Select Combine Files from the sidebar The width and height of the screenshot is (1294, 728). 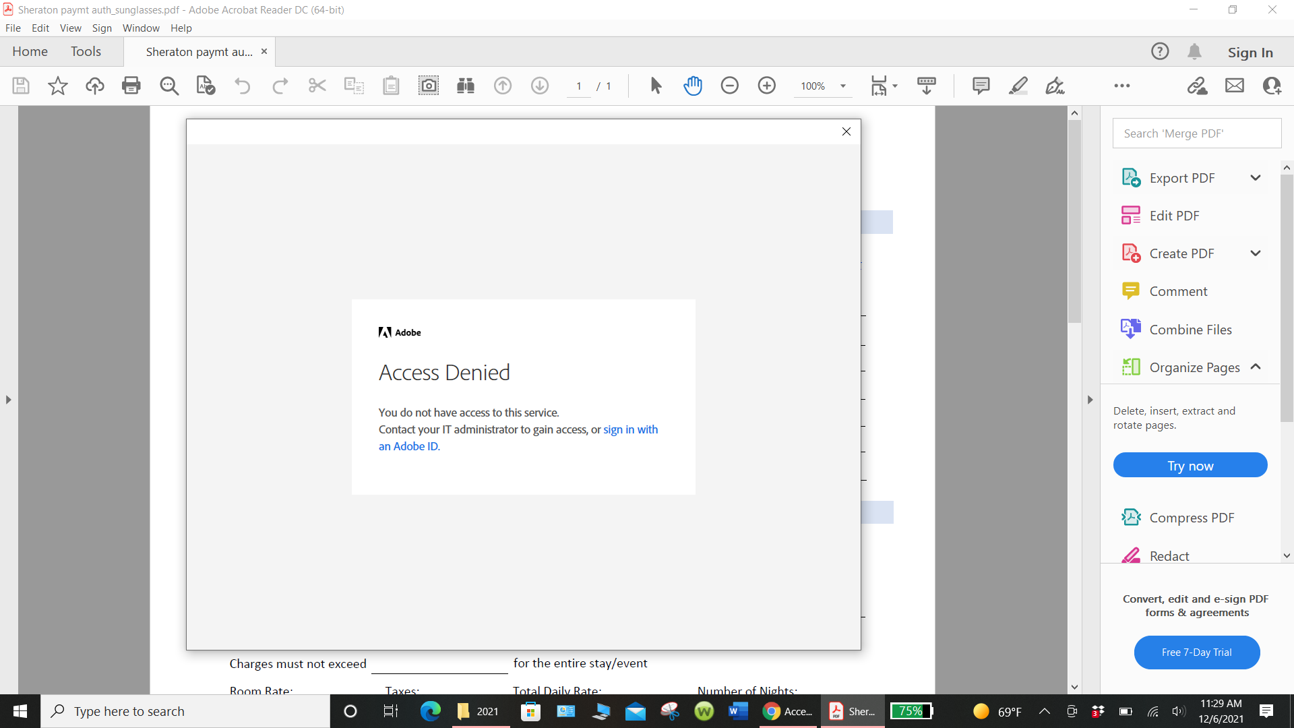click(x=1190, y=329)
